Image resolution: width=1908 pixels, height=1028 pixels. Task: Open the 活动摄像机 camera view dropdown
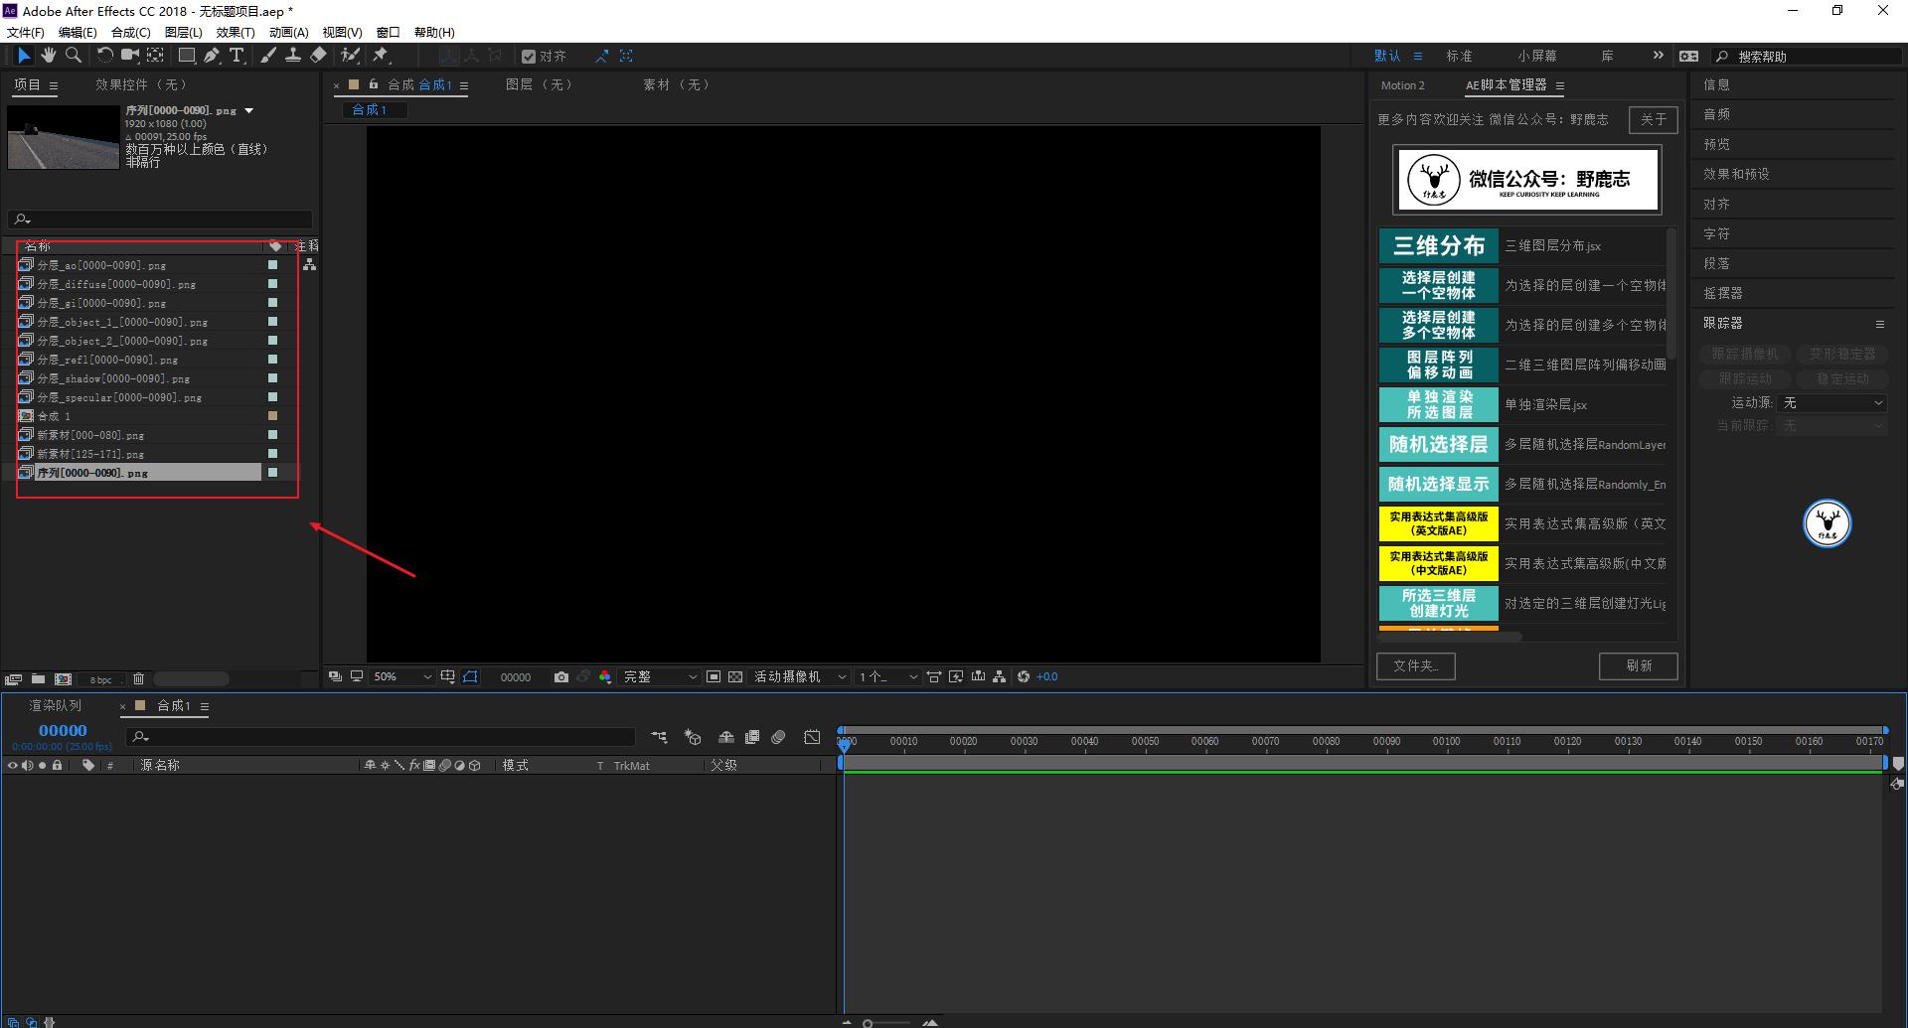click(800, 676)
